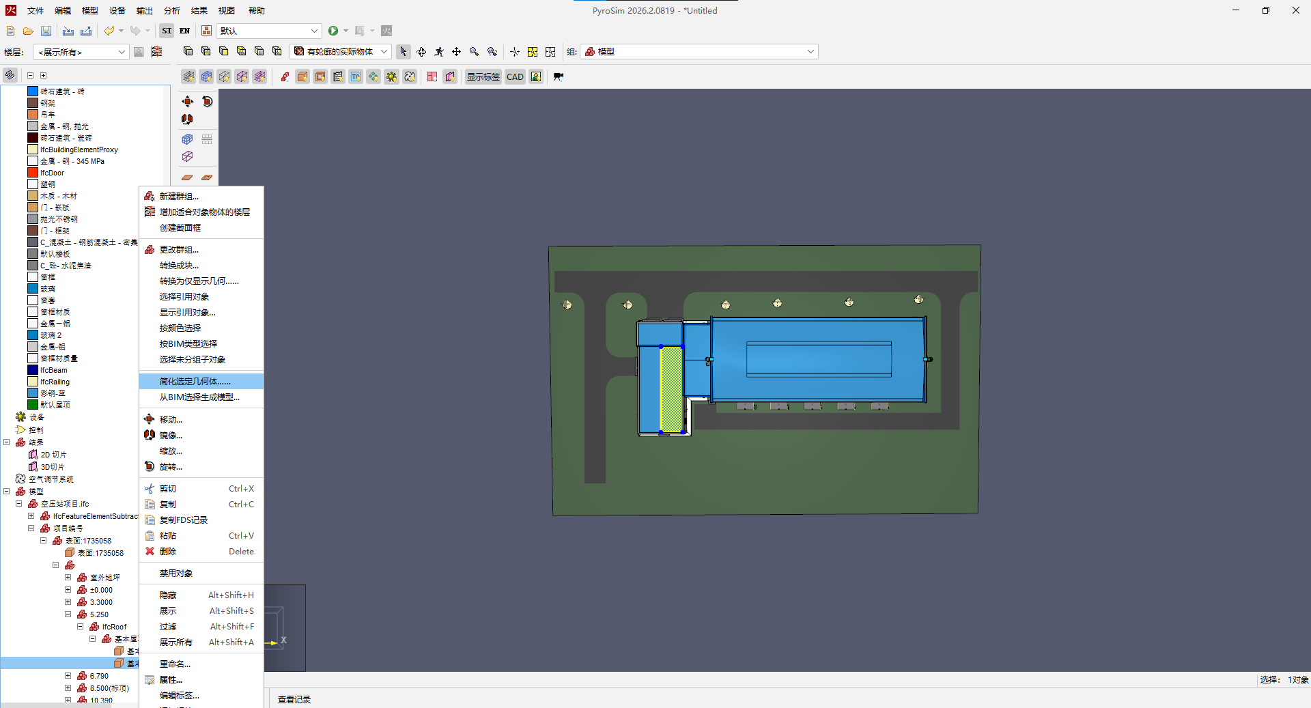Create a new model file
This screenshot has width=1311, height=708.
10,31
